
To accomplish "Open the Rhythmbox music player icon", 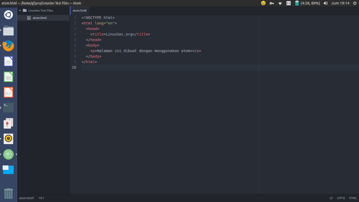I will 8,139.
